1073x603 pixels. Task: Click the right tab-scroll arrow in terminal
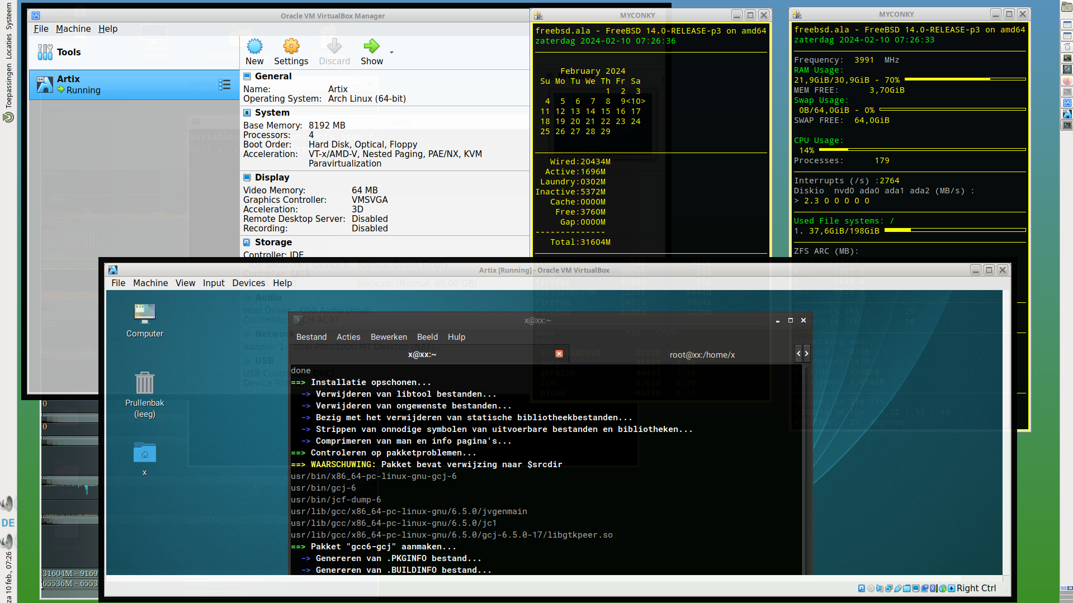[806, 354]
